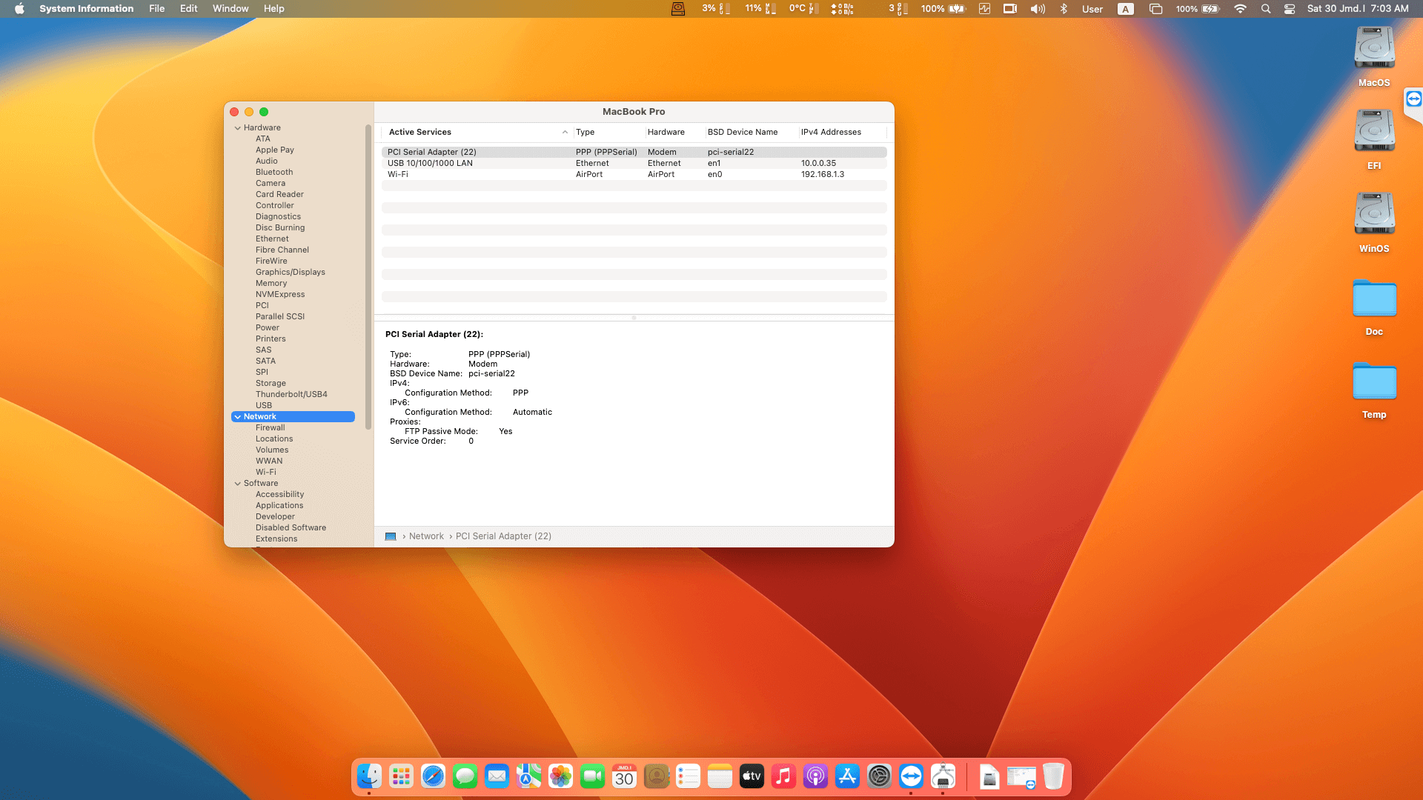Click the Bluetooth menu bar icon
1423x800 pixels.
pyautogui.click(x=1064, y=9)
